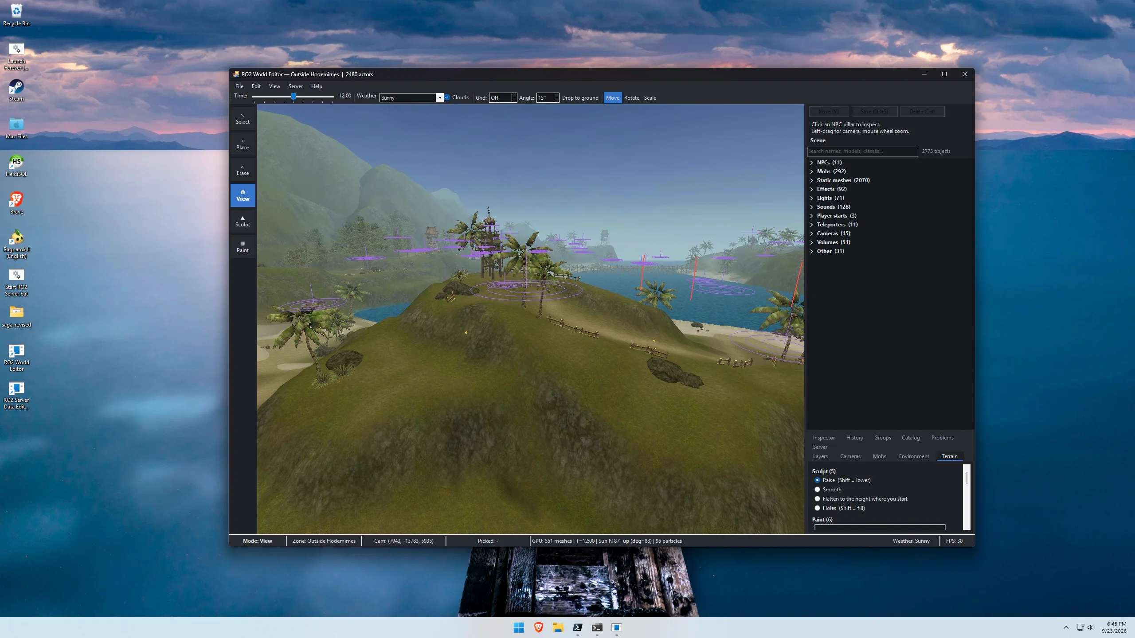Click the Rotate transform button
The image size is (1135, 638).
[x=631, y=98]
